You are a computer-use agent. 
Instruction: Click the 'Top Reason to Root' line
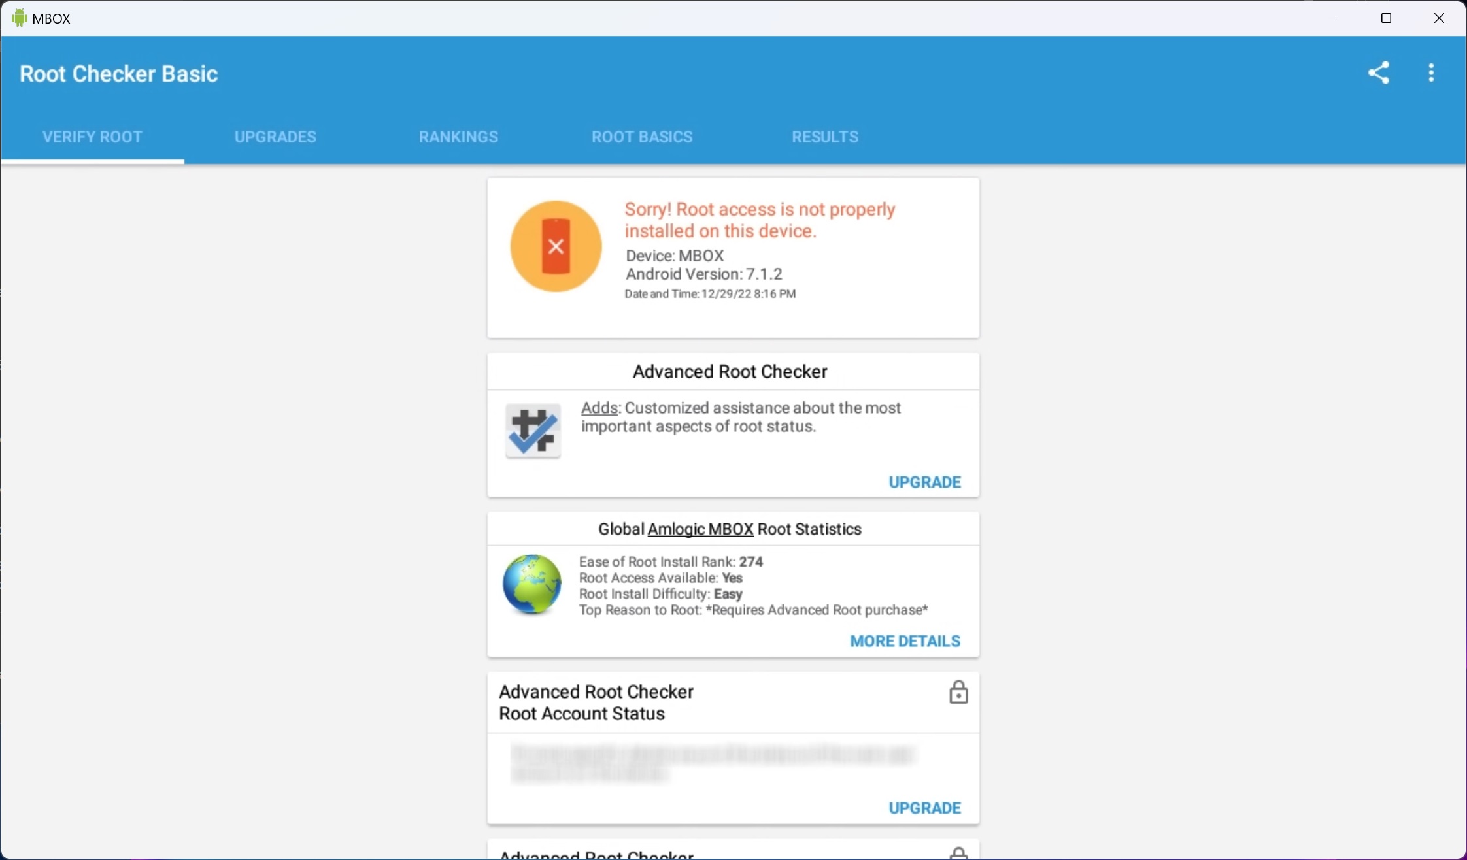pyautogui.click(x=753, y=610)
